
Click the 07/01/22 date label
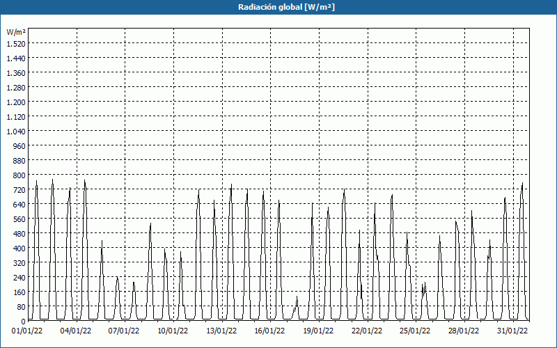click(x=124, y=331)
